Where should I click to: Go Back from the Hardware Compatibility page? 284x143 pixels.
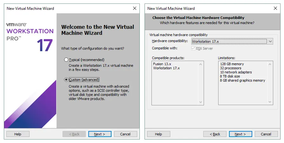tap(215, 134)
